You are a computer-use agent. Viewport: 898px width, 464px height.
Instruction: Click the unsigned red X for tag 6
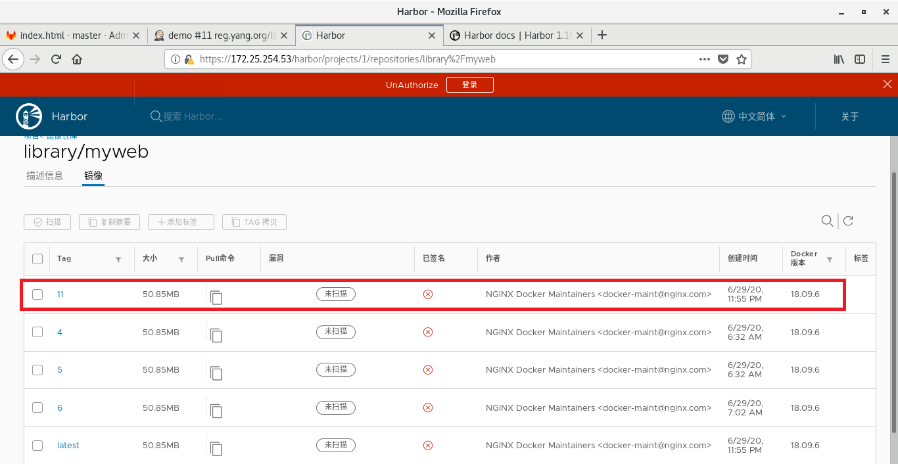[428, 407]
